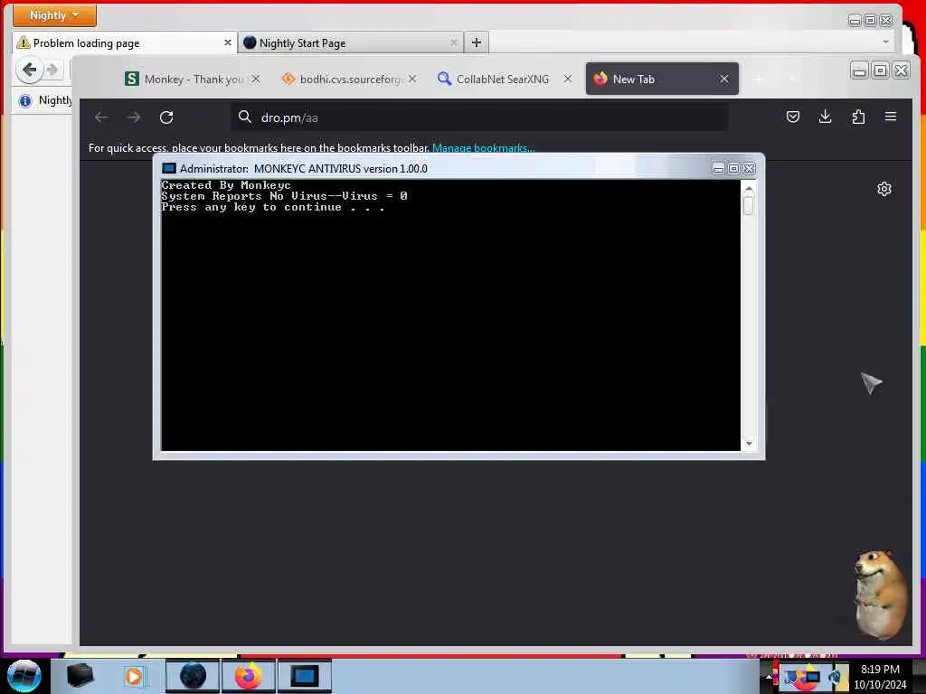The width and height of the screenshot is (926, 694).
Task: Maximize the dark Firefox window
Action: click(880, 70)
